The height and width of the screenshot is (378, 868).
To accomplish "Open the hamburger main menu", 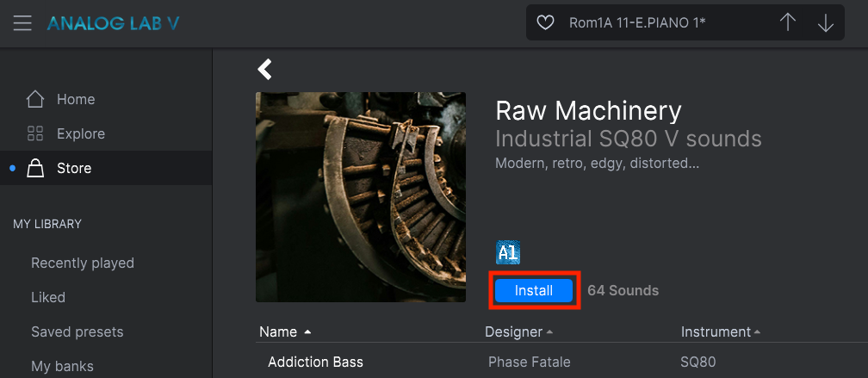I will click(22, 23).
